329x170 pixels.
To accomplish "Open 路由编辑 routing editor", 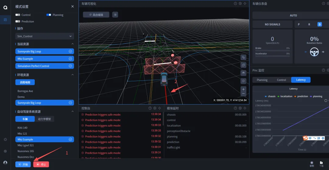I will 96,15.
